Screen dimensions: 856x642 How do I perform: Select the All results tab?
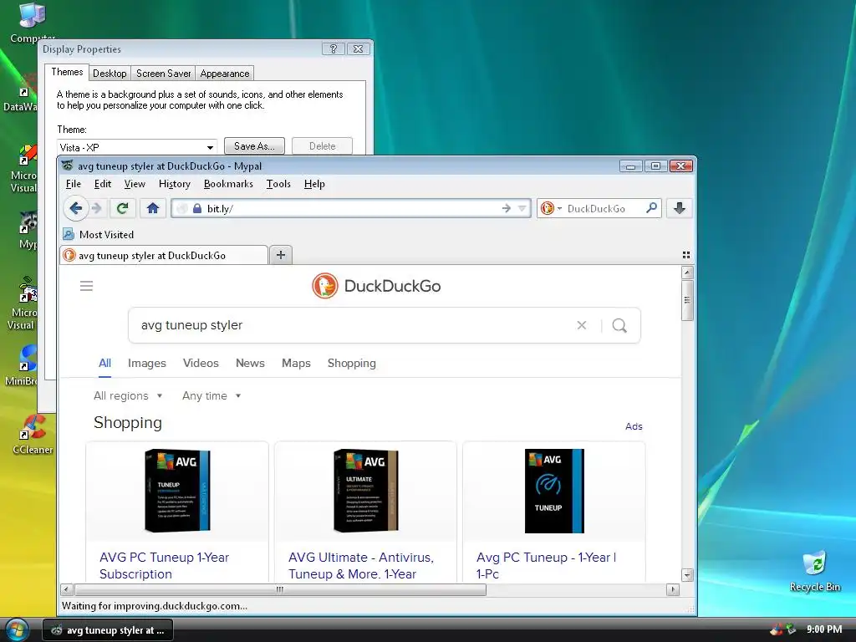click(104, 364)
